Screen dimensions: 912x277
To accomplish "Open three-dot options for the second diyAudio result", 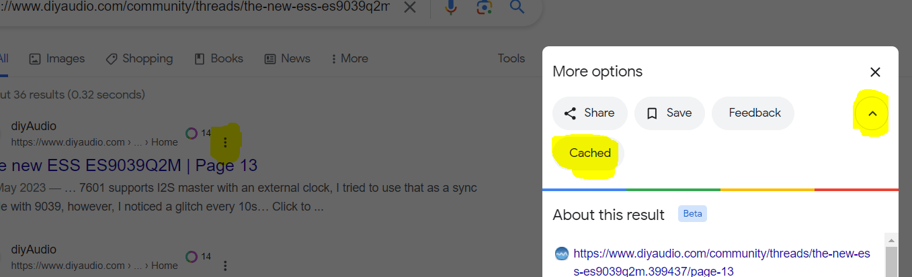I will [x=225, y=266].
